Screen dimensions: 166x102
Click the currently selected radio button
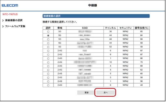48,36
